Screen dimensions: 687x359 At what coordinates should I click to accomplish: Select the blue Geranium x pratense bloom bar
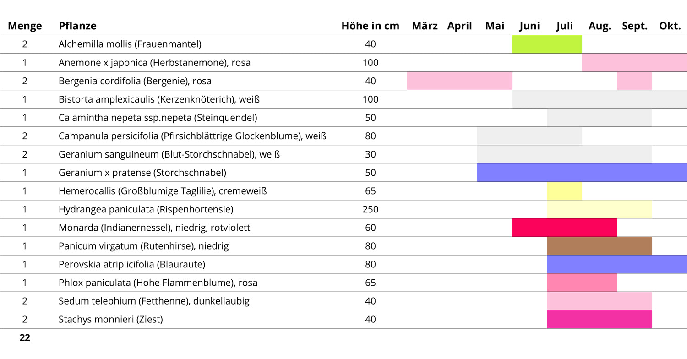[582, 173]
